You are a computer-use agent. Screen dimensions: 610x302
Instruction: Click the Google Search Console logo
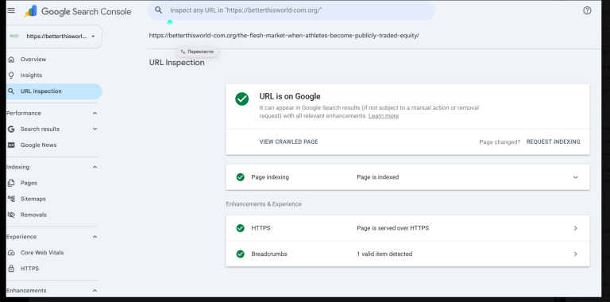tap(78, 11)
